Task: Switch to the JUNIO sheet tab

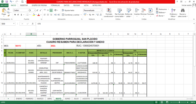Action: pyautogui.click(x=68, y=99)
